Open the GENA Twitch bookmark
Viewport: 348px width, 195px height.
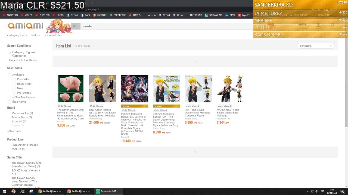(178, 15)
